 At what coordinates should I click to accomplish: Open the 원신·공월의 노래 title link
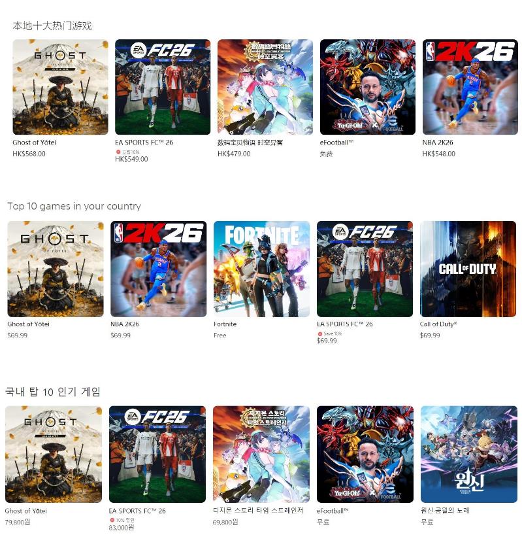click(445, 511)
